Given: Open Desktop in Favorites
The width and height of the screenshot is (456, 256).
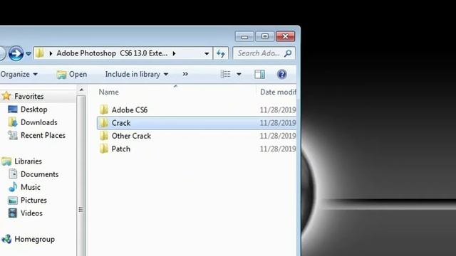Looking at the screenshot, I should 34,110.
